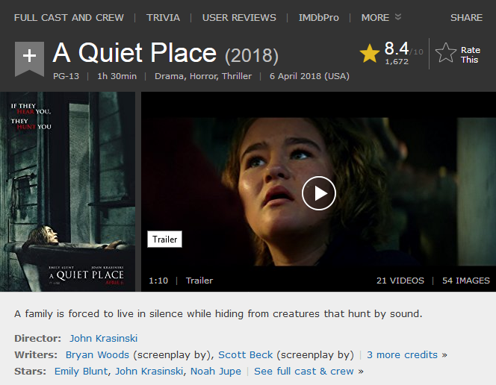Click the Rate This label
Screen dimensions: 496x385
470,54
